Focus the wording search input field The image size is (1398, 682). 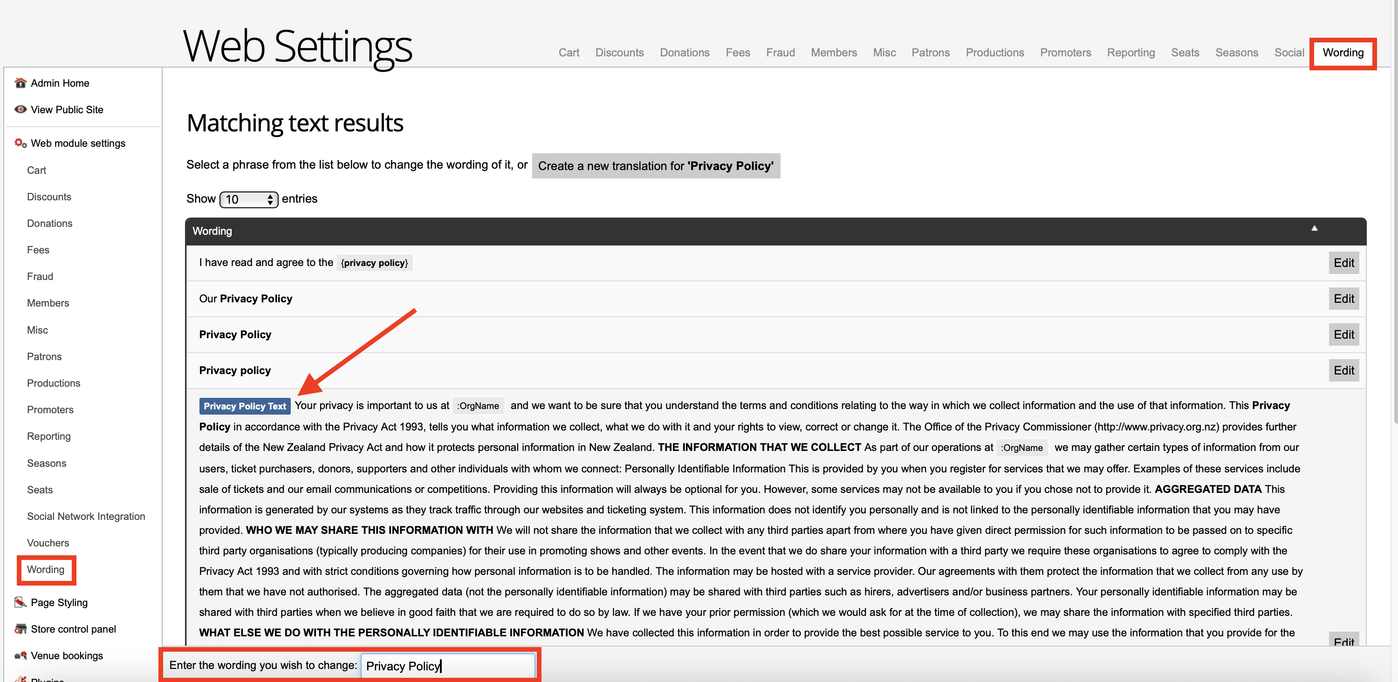point(448,666)
